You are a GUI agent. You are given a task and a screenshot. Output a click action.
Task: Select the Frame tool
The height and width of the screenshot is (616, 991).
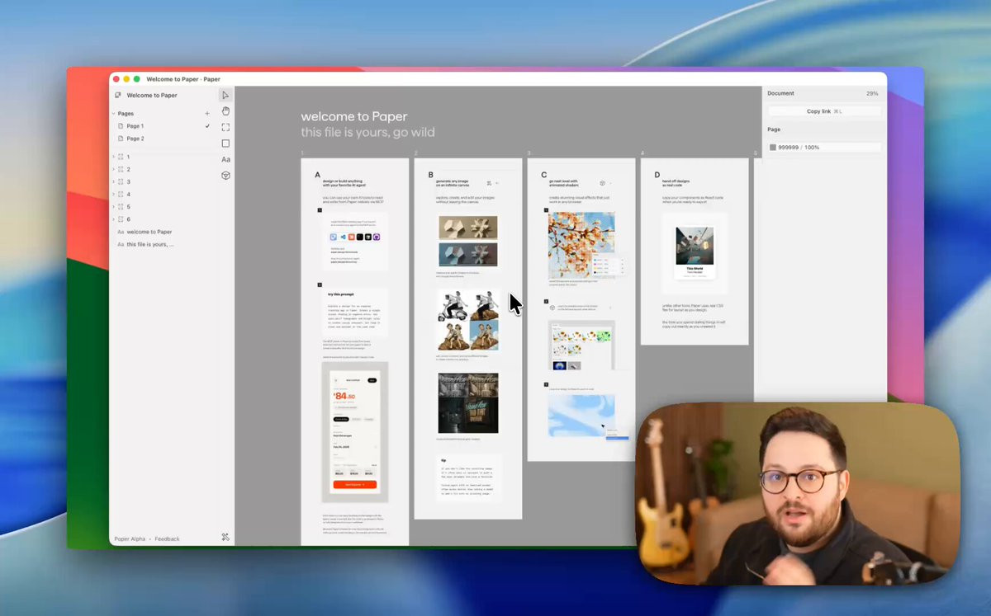pos(225,127)
